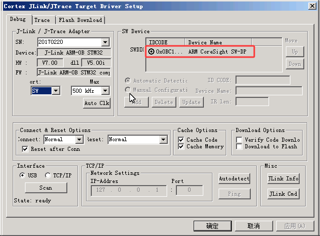Click the State: ready status text
The width and height of the screenshot is (320, 236).
[x=32, y=201]
